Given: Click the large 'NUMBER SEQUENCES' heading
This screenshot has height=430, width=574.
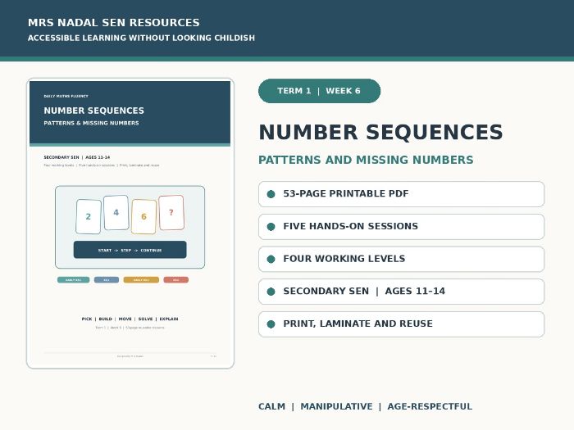Looking at the screenshot, I should 380,132.
